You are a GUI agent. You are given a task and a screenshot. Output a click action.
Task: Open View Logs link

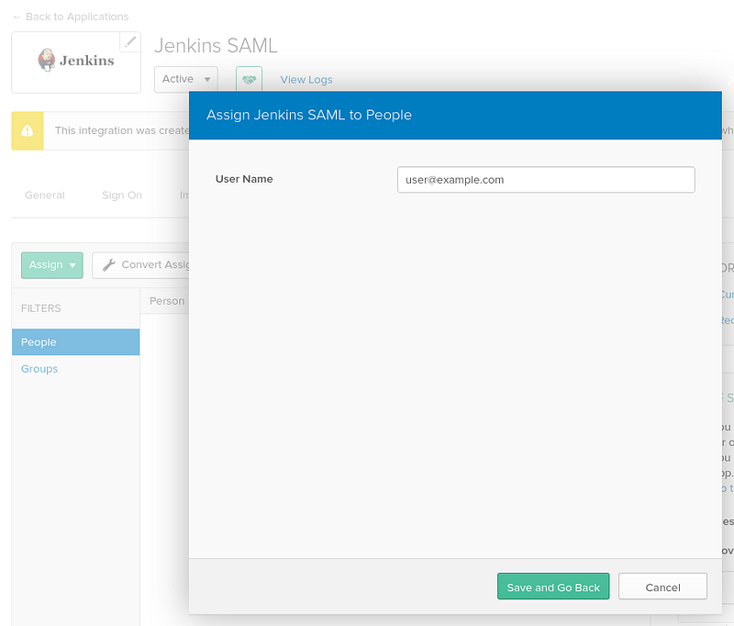306,80
